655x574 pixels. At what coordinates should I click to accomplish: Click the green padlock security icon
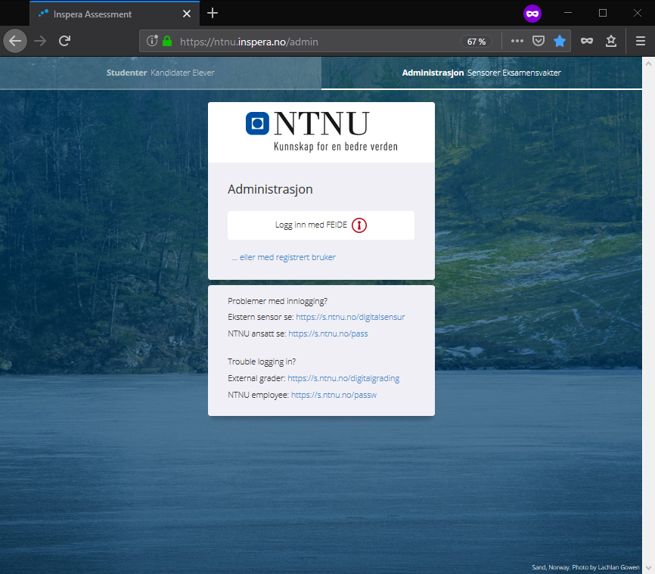167,41
